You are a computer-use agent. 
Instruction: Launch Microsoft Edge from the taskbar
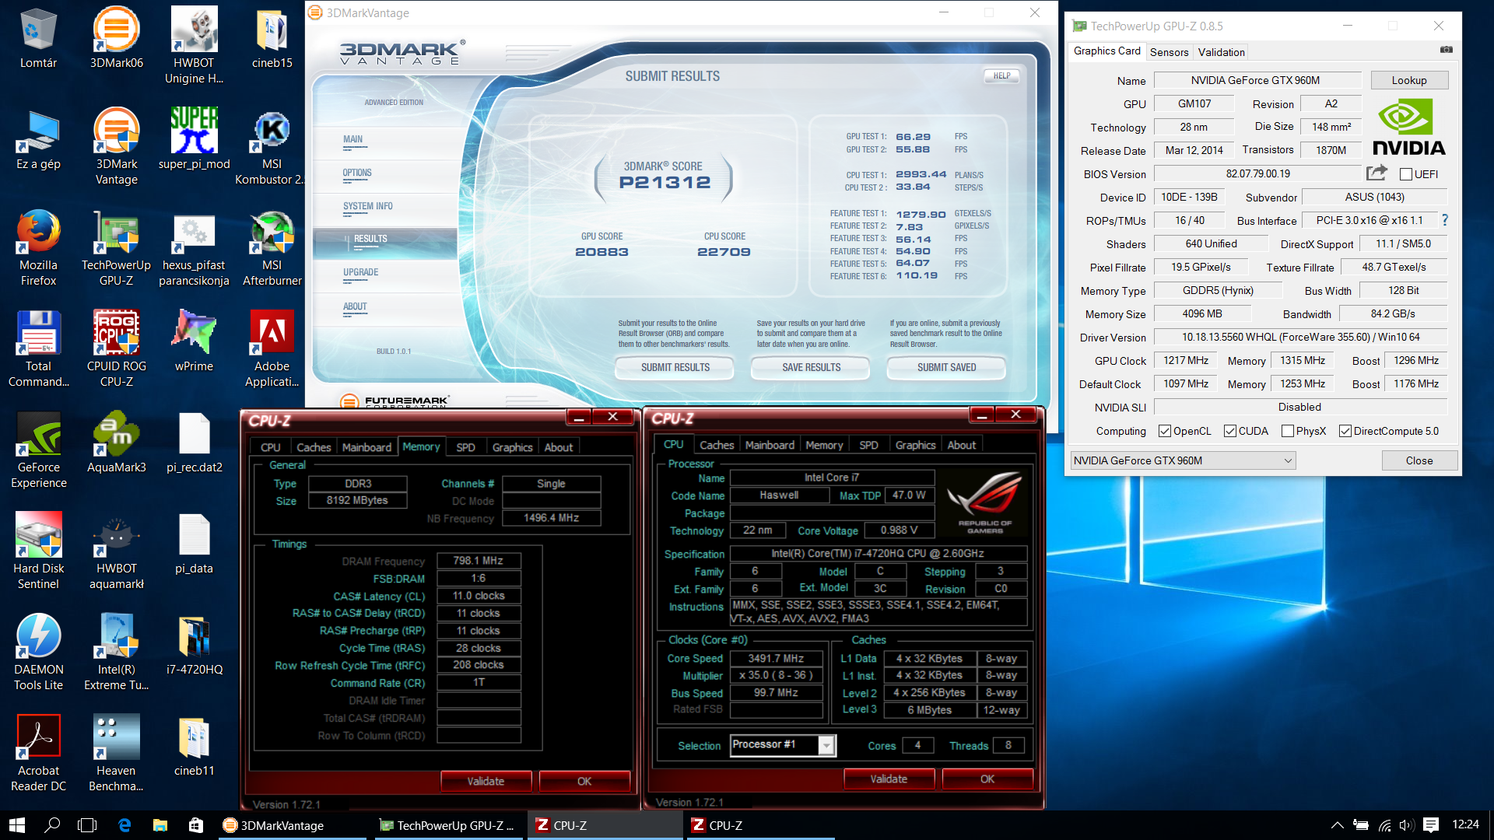[x=124, y=825]
